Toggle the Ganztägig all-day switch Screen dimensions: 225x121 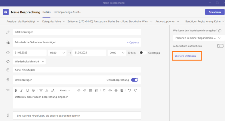(143, 53)
